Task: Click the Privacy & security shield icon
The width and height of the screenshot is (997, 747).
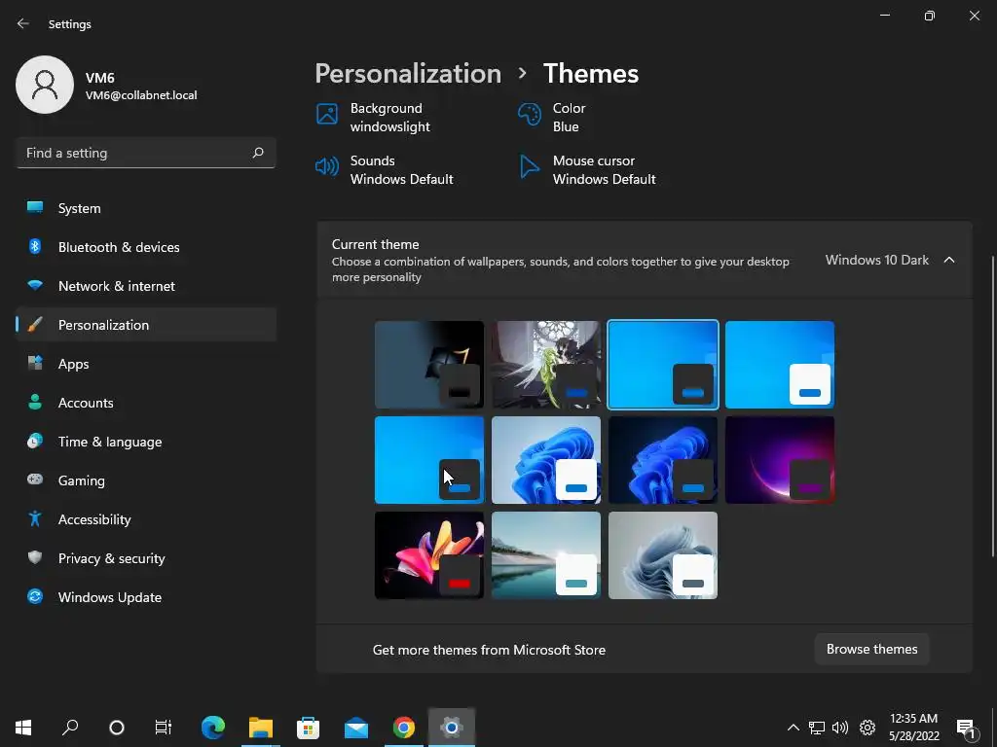Action: [x=35, y=557]
